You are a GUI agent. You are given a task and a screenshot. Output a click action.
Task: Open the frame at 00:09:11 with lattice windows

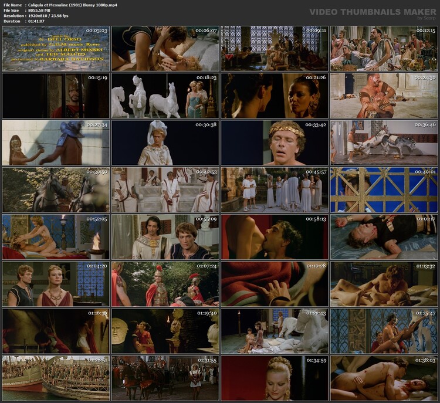point(275,49)
